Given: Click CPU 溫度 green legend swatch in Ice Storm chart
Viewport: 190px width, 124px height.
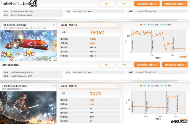Looking at the screenshot, I should click(161, 25).
